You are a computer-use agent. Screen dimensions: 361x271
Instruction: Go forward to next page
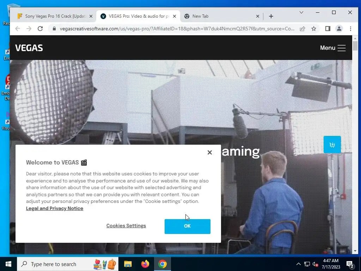click(x=29, y=29)
